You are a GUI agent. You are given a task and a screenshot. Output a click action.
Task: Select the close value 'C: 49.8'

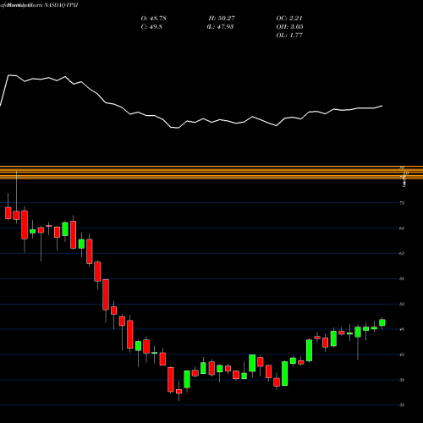click(x=151, y=27)
